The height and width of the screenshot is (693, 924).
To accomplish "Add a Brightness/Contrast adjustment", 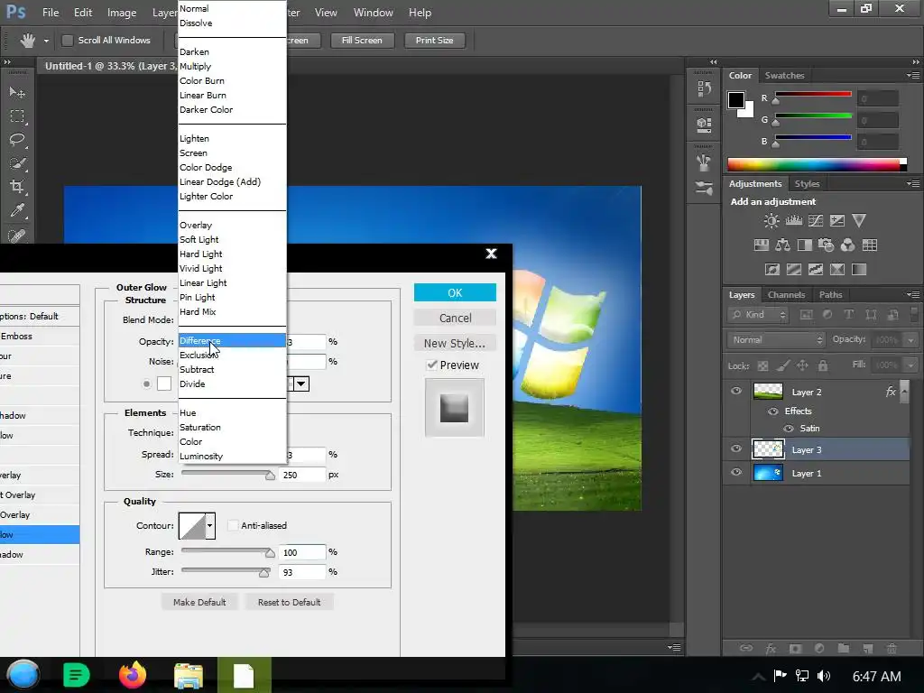I will click(x=771, y=221).
